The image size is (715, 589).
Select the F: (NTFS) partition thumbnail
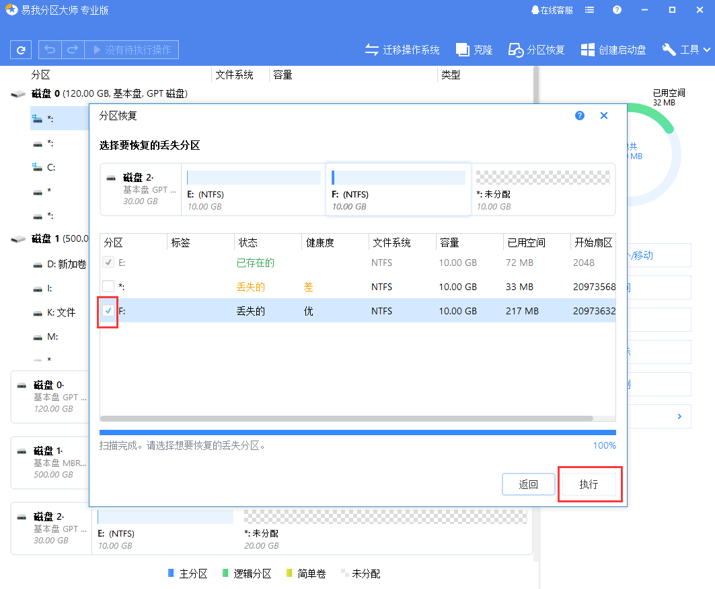[398, 189]
